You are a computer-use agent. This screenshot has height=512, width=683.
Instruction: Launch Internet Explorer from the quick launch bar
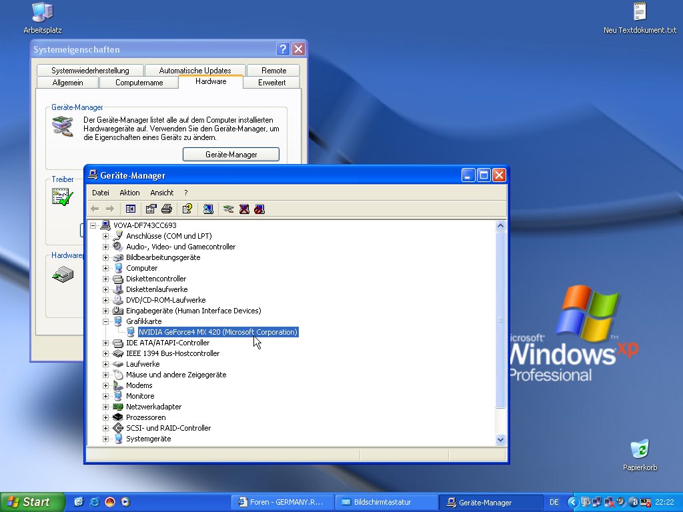coord(94,502)
